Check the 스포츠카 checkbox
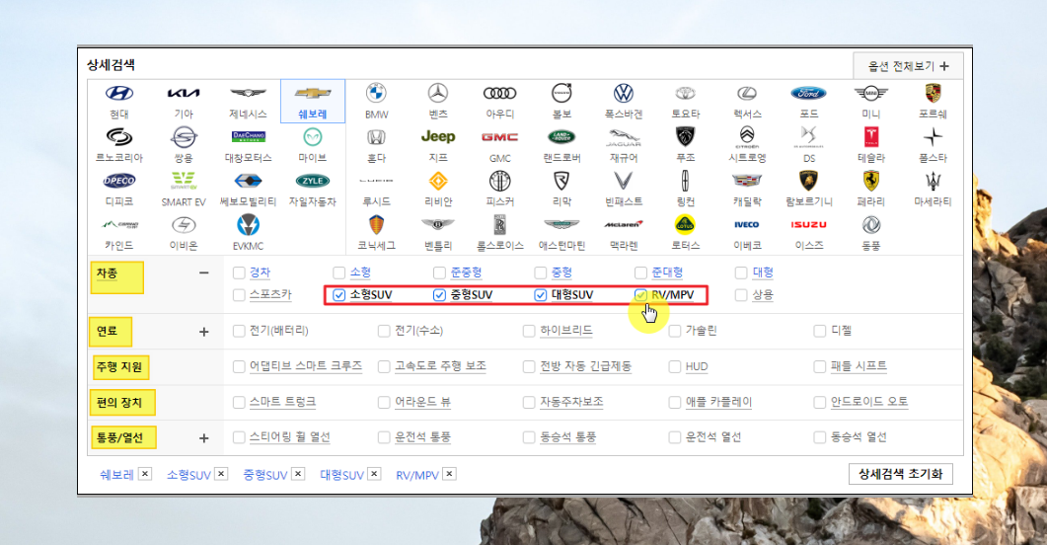1047x545 pixels. (239, 294)
